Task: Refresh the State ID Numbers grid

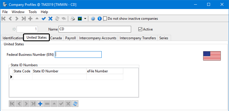Action: pyautogui.click(x=75, y=104)
